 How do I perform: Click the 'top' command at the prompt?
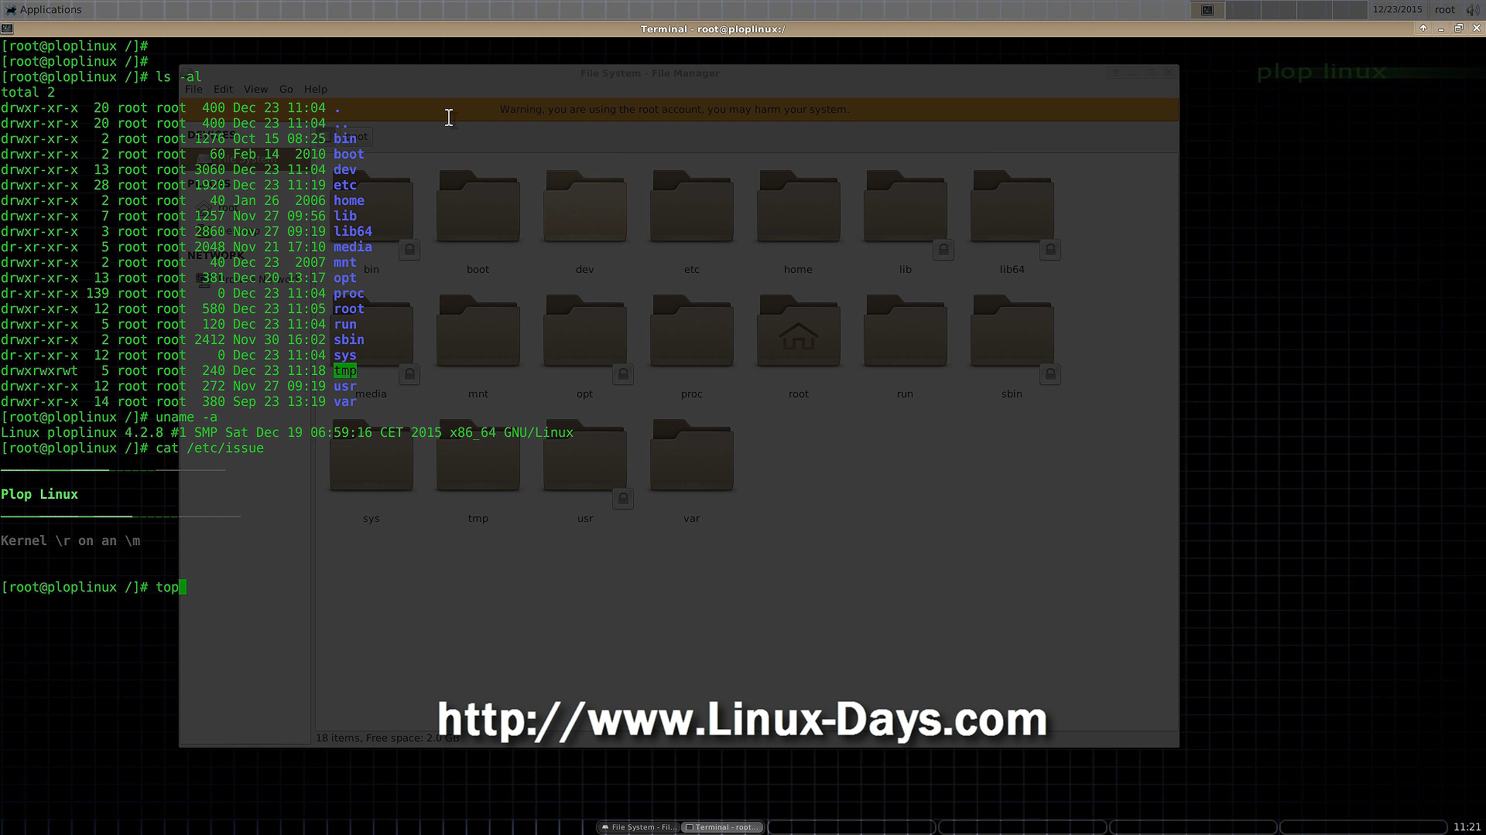167,587
